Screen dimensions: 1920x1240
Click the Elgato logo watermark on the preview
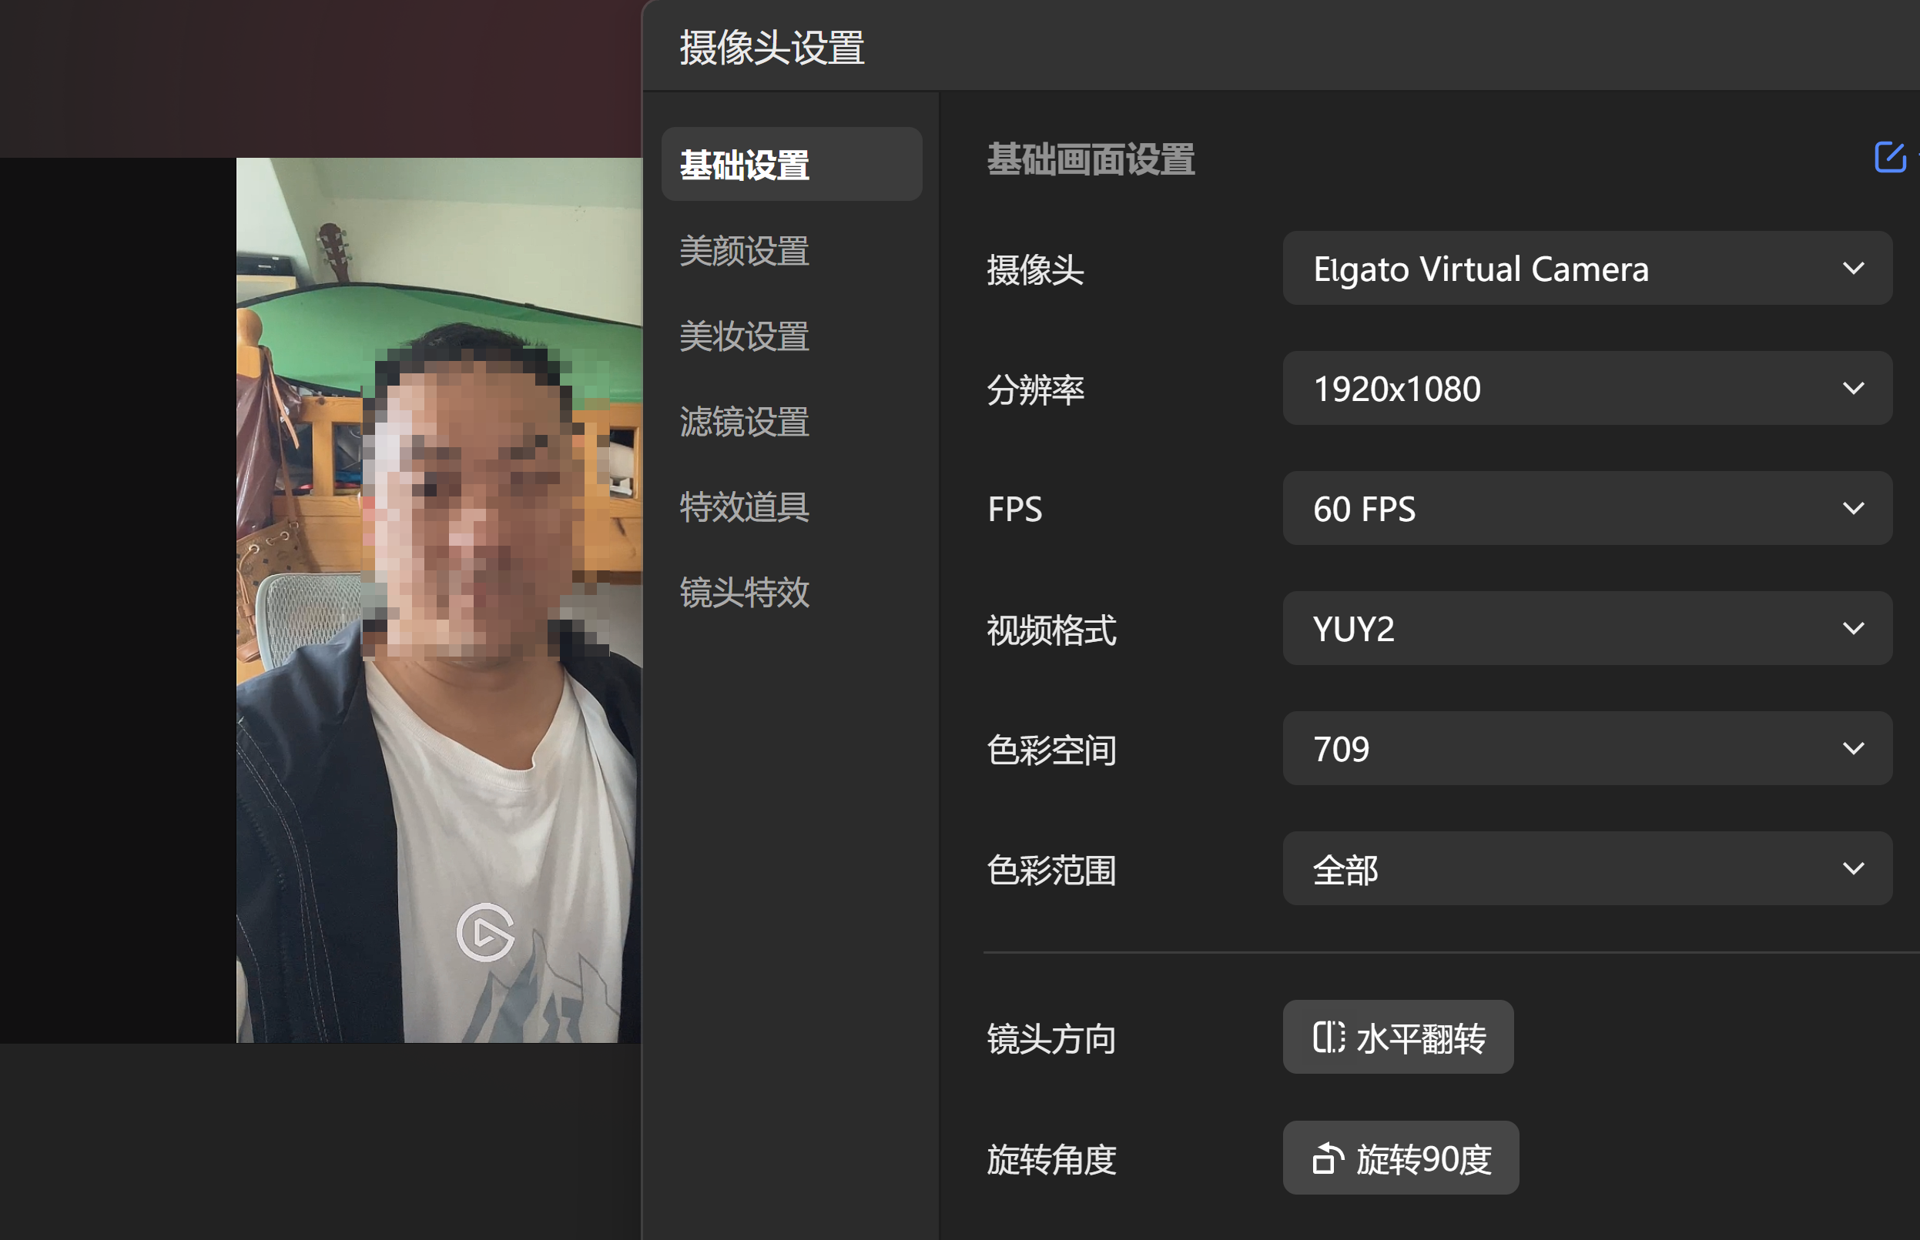click(485, 932)
